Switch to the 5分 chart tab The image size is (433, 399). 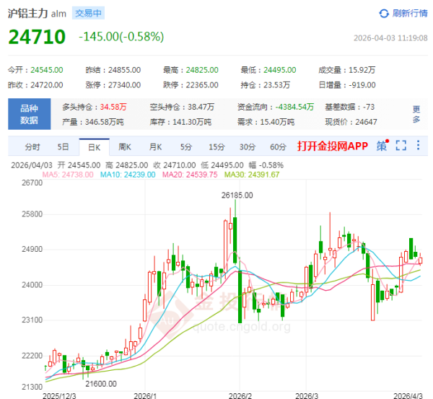186,147
